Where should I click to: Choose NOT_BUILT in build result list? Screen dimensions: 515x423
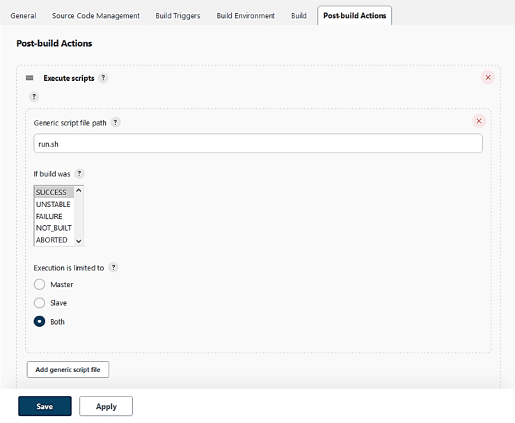(x=54, y=228)
